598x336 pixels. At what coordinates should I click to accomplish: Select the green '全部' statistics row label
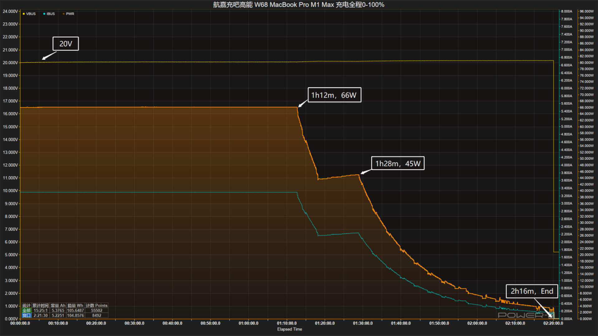(26, 310)
